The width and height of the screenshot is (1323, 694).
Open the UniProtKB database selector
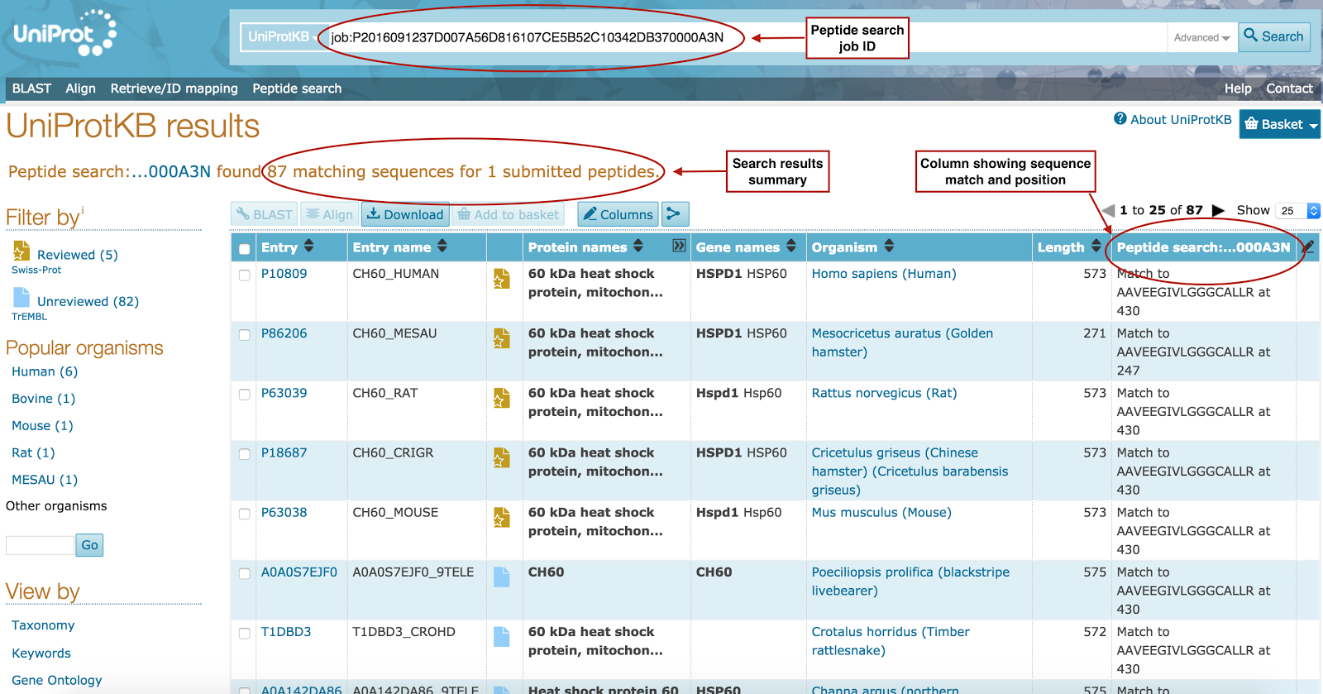[x=282, y=36]
